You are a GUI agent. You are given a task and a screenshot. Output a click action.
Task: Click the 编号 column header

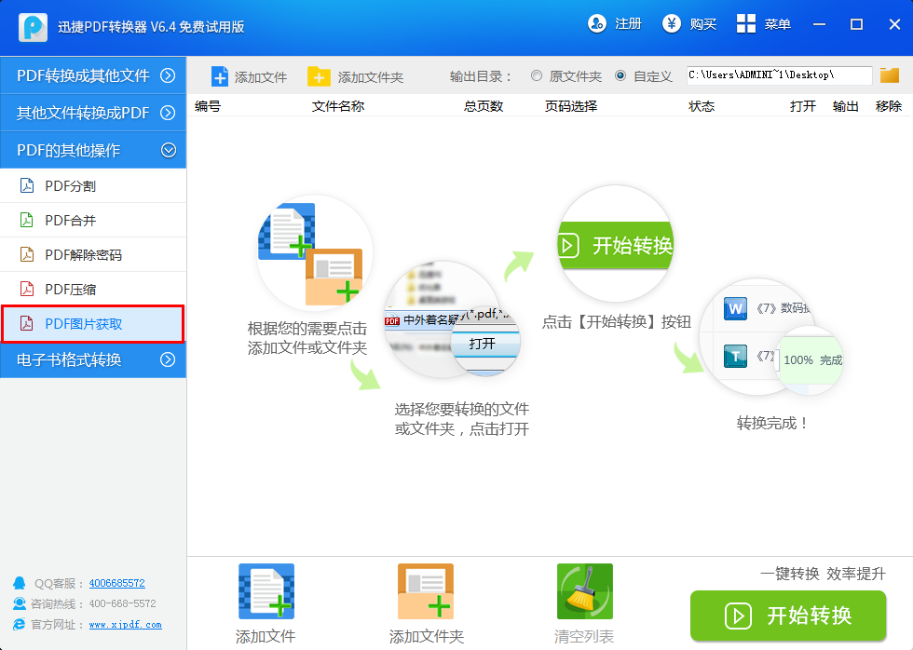[x=207, y=106]
